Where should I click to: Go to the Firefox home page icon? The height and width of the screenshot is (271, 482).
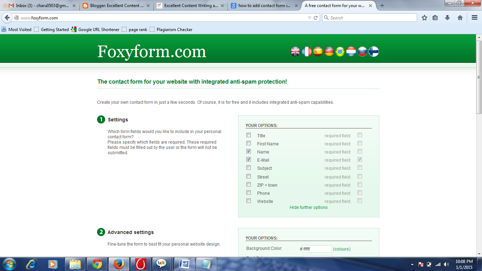(460, 18)
